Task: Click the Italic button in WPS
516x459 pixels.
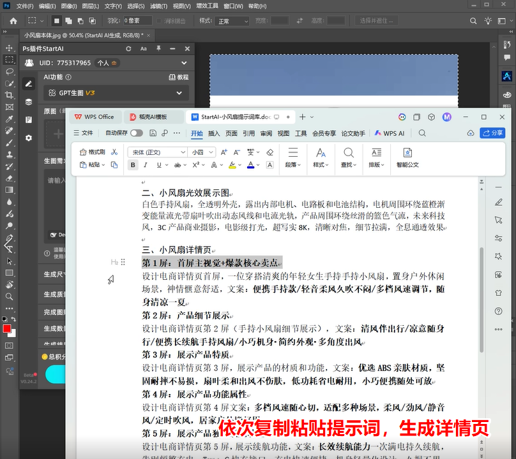Action: [146, 165]
